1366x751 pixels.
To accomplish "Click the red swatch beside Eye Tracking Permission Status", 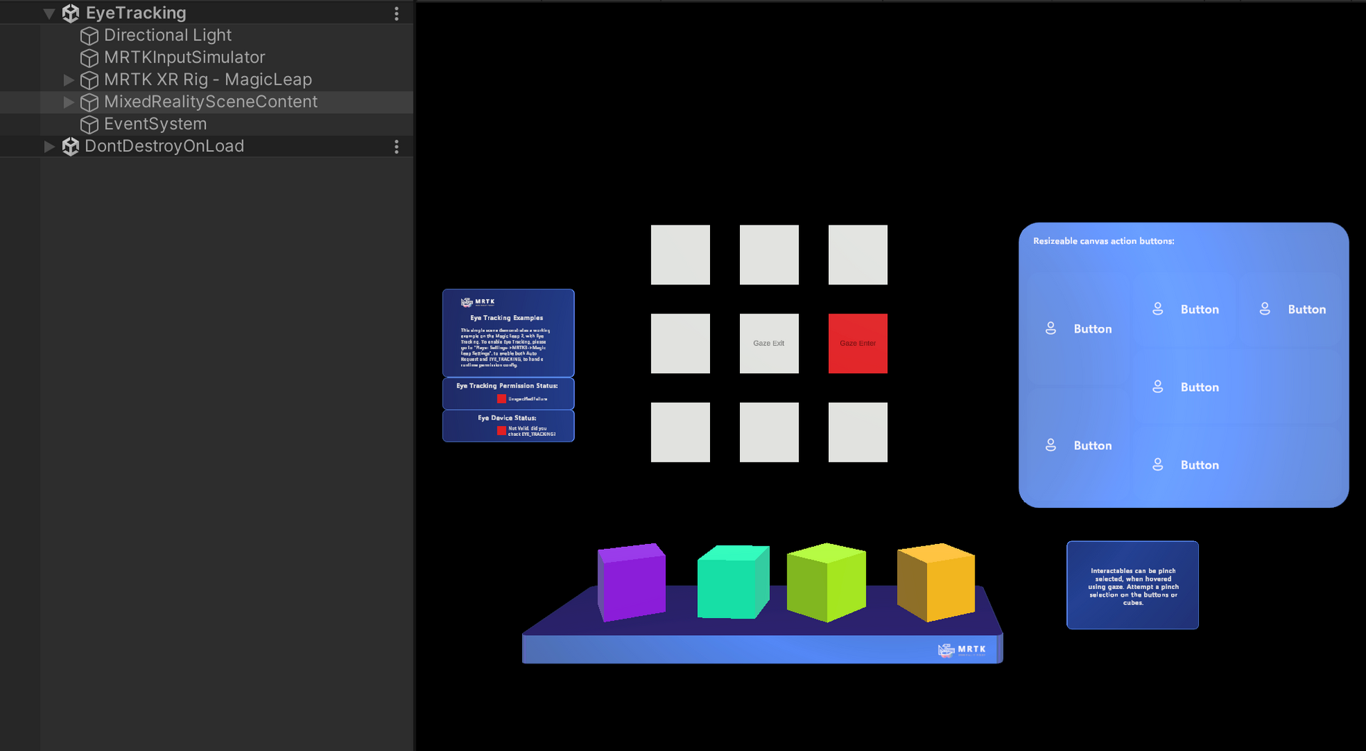I will (502, 398).
